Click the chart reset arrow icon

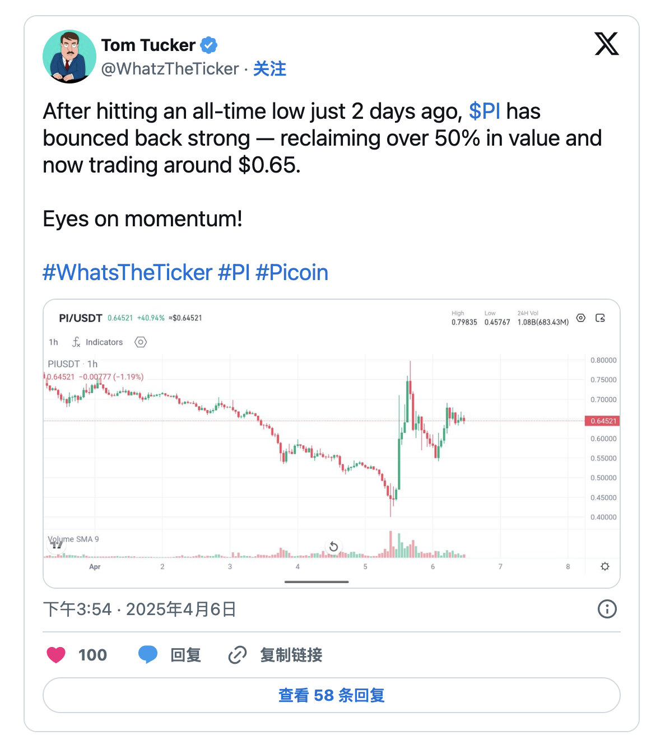click(x=333, y=546)
